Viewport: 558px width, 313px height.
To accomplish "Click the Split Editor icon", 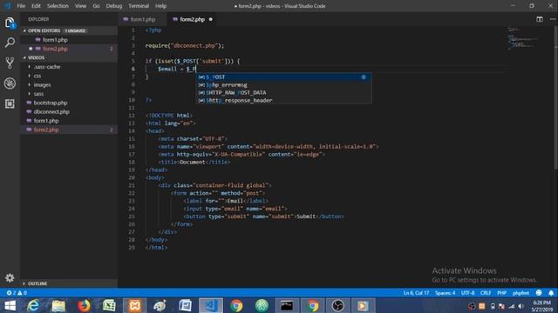I will [540, 19].
